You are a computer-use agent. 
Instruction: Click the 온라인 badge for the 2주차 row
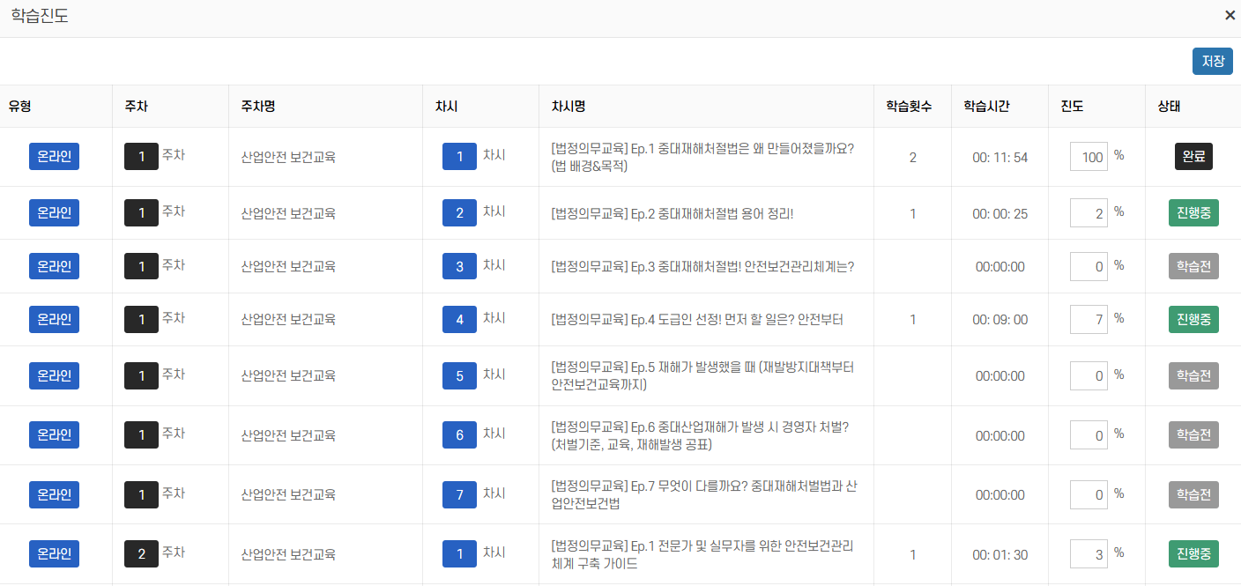click(x=54, y=554)
